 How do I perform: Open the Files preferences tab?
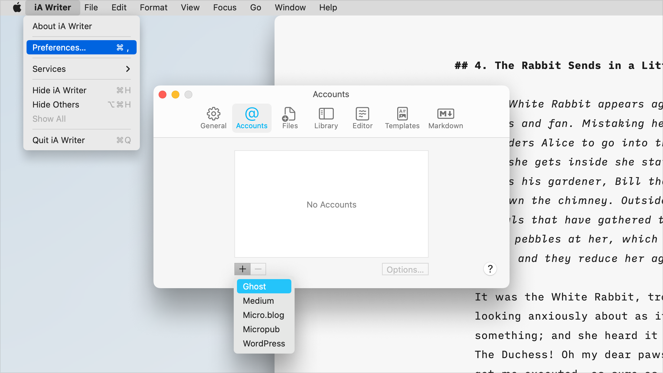pos(290,118)
